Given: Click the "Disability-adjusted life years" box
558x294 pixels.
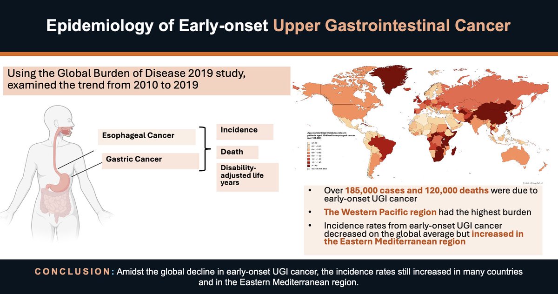Looking at the screenshot, I should coord(247,177).
